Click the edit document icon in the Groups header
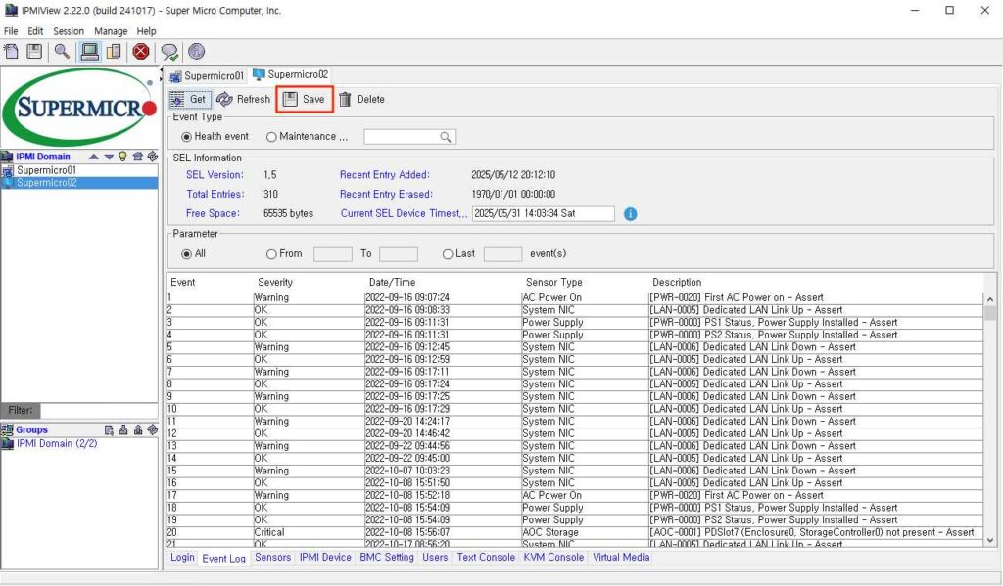 pos(109,430)
